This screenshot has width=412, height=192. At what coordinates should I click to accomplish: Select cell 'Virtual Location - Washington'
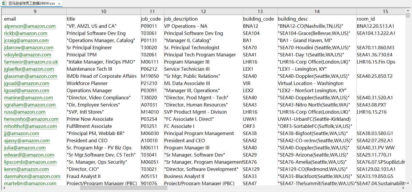pos(317,83)
